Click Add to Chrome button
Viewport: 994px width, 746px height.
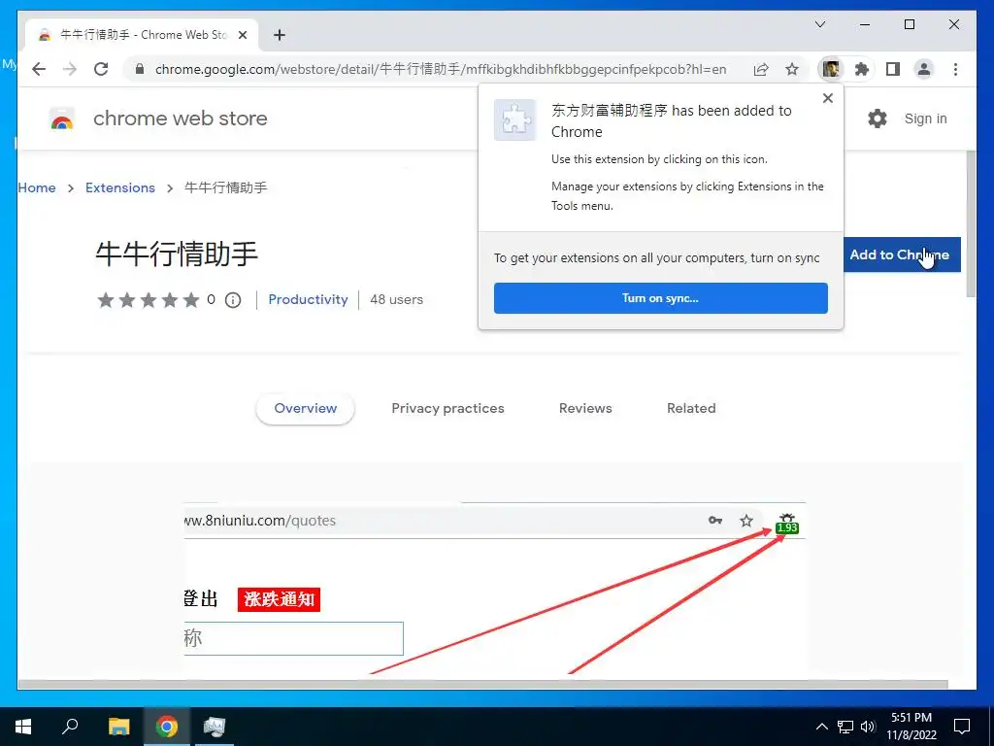pyautogui.click(x=902, y=254)
